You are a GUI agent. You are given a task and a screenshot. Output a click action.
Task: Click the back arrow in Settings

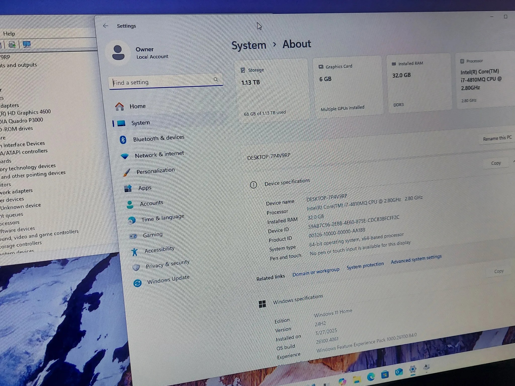coord(105,26)
